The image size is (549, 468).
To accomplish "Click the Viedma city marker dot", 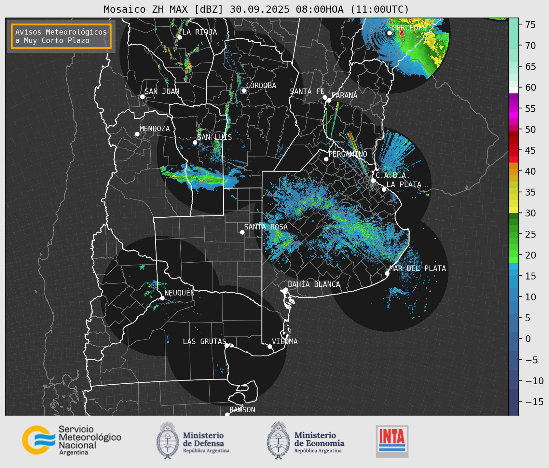I will pos(270,346).
